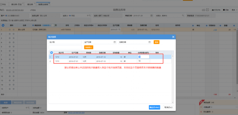
Task: Select the batch number cell 1313
Action: coord(61,61)
